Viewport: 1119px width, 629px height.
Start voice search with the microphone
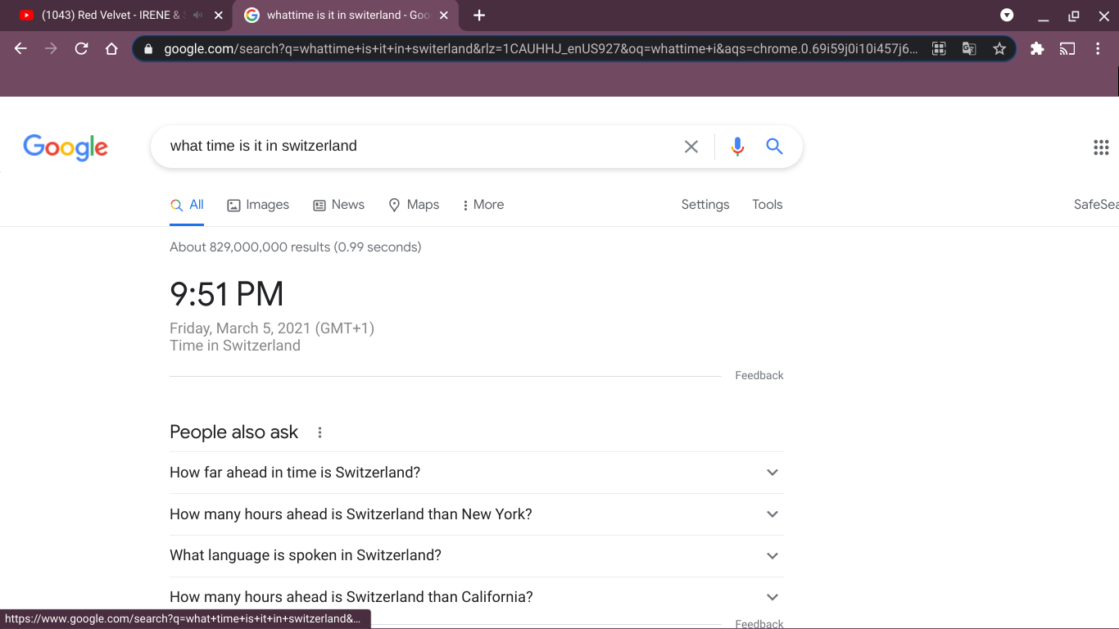pos(737,147)
